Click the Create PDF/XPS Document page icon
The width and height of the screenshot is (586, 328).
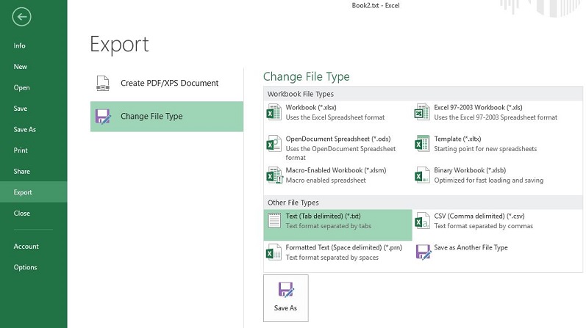[x=103, y=83]
